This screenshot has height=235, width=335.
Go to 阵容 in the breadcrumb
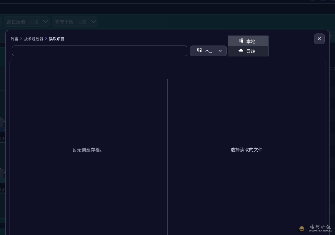[14, 39]
